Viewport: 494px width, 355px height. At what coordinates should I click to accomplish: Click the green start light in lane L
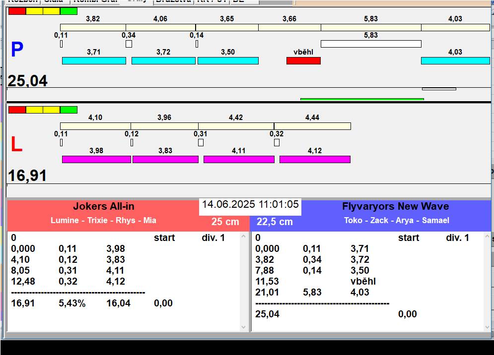pyautogui.click(x=69, y=110)
